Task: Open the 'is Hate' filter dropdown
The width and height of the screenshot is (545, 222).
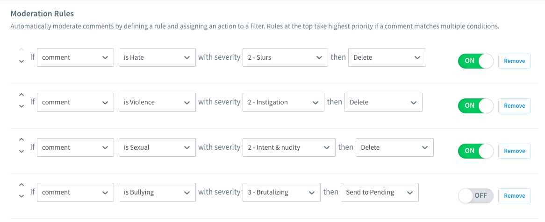Action: click(157, 57)
